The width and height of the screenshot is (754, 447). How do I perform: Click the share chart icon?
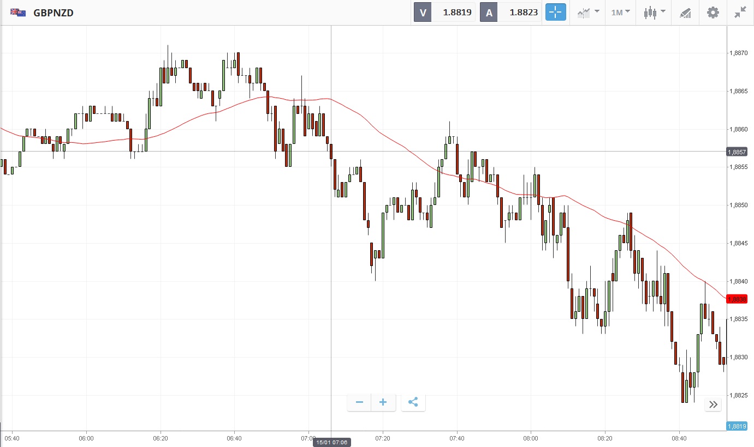[413, 402]
